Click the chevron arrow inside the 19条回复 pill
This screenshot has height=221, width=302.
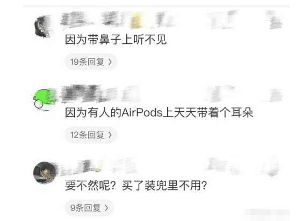coord(110,62)
